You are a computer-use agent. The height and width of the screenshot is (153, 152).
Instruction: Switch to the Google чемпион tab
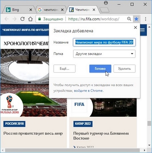coord(51,10)
